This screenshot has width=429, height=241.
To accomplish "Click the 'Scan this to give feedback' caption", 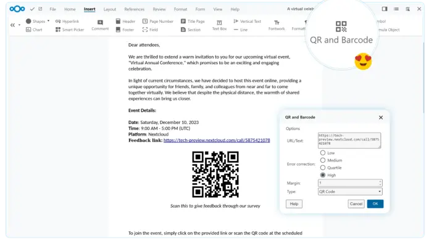I will (215, 206).
